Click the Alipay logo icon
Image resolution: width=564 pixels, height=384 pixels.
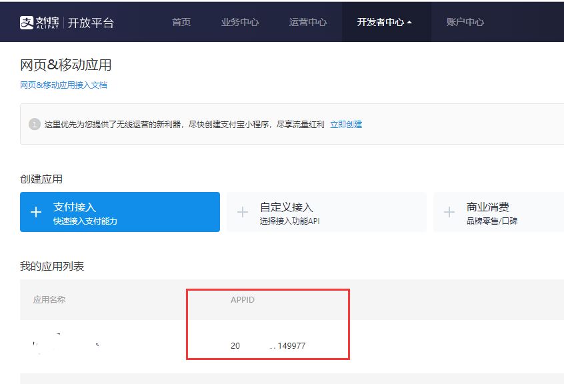pyautogui.click(x=27, y=22)
